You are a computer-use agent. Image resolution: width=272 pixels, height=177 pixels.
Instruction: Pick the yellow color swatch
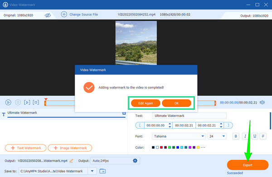[198, 148]
